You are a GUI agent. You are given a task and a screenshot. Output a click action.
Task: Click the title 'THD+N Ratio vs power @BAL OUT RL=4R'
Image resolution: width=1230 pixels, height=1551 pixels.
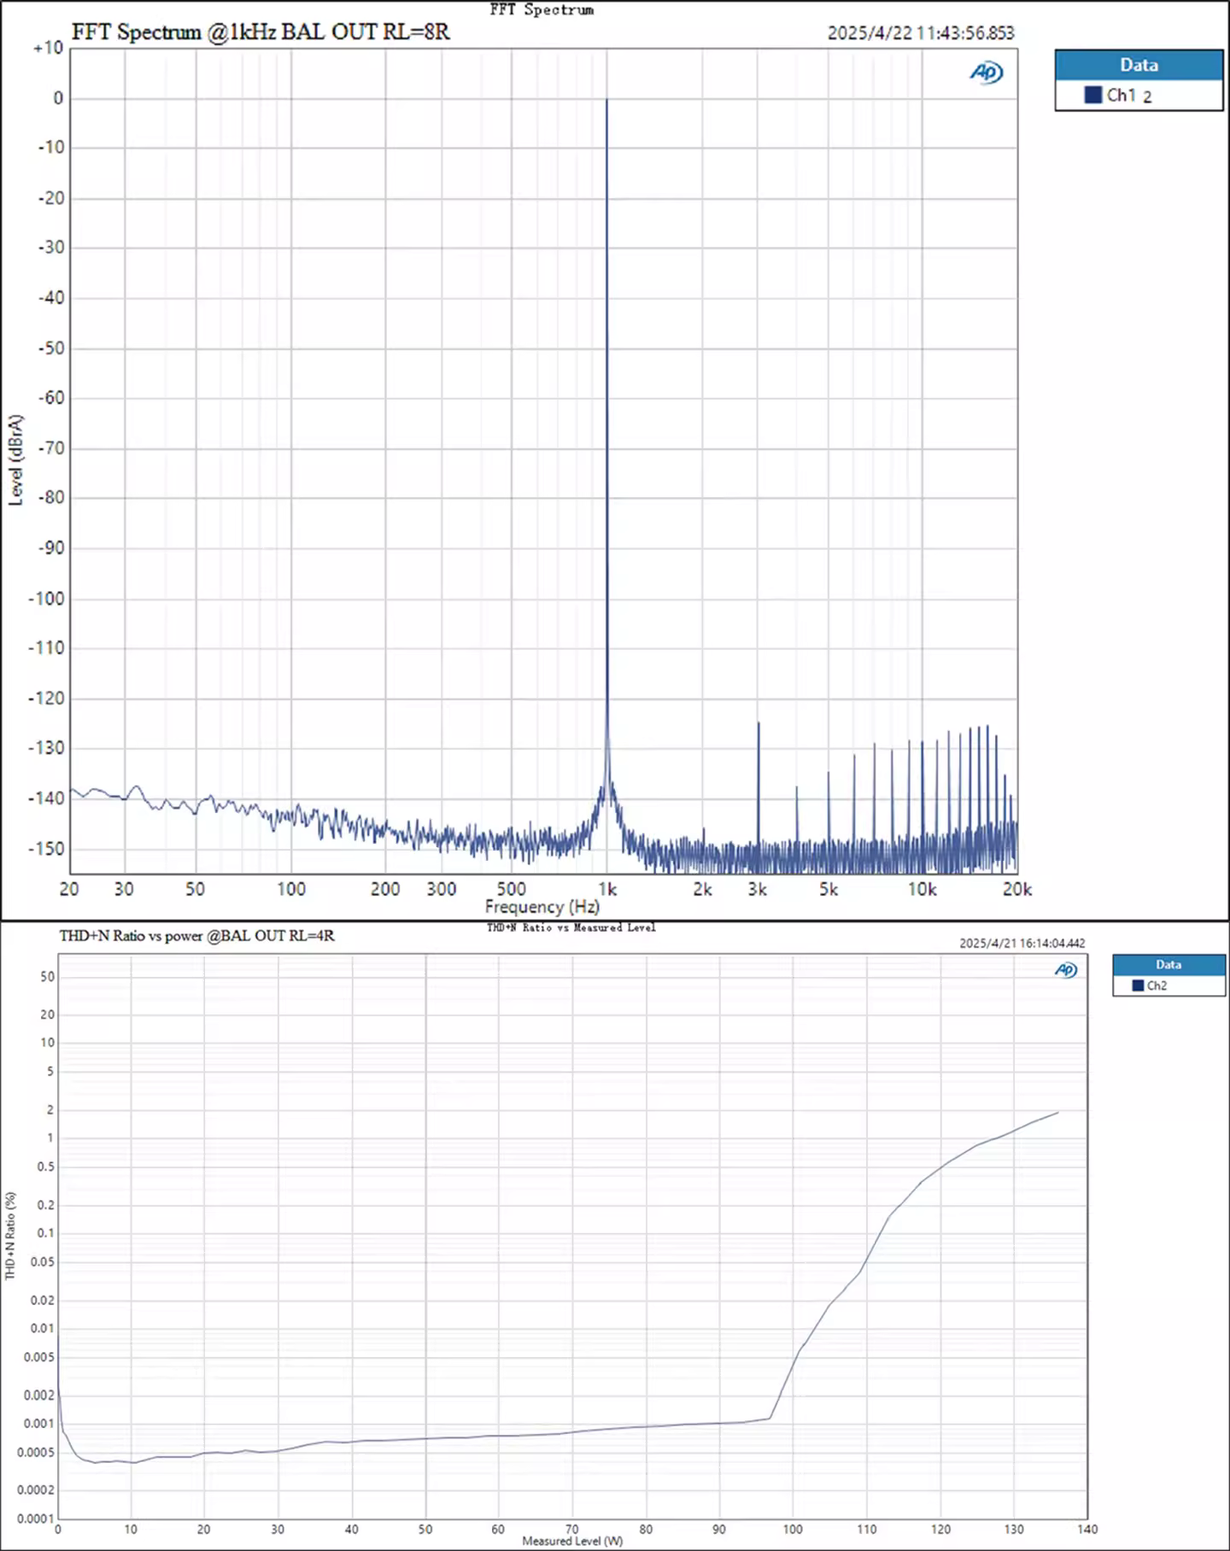click(x=196, y=935)
